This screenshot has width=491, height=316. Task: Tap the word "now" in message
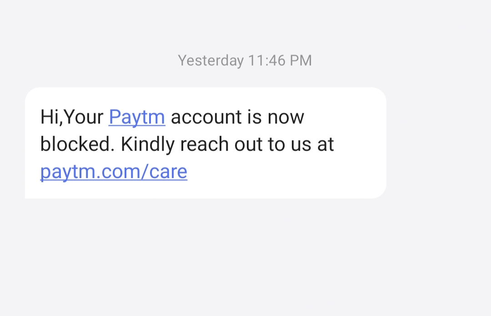click(286, 117)
